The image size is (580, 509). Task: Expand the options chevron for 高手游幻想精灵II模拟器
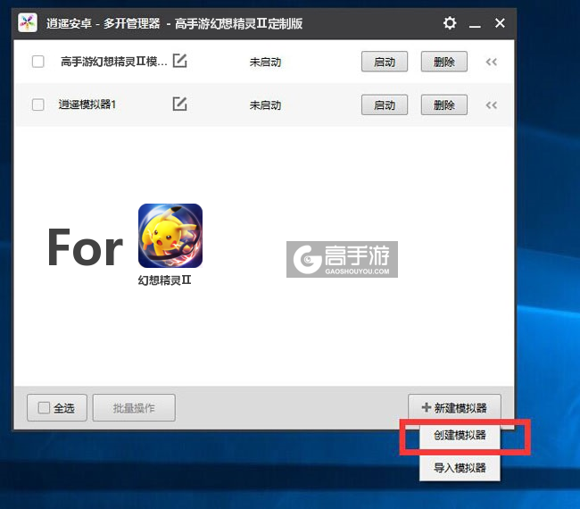pyautogui.click(x=492, y=62)
